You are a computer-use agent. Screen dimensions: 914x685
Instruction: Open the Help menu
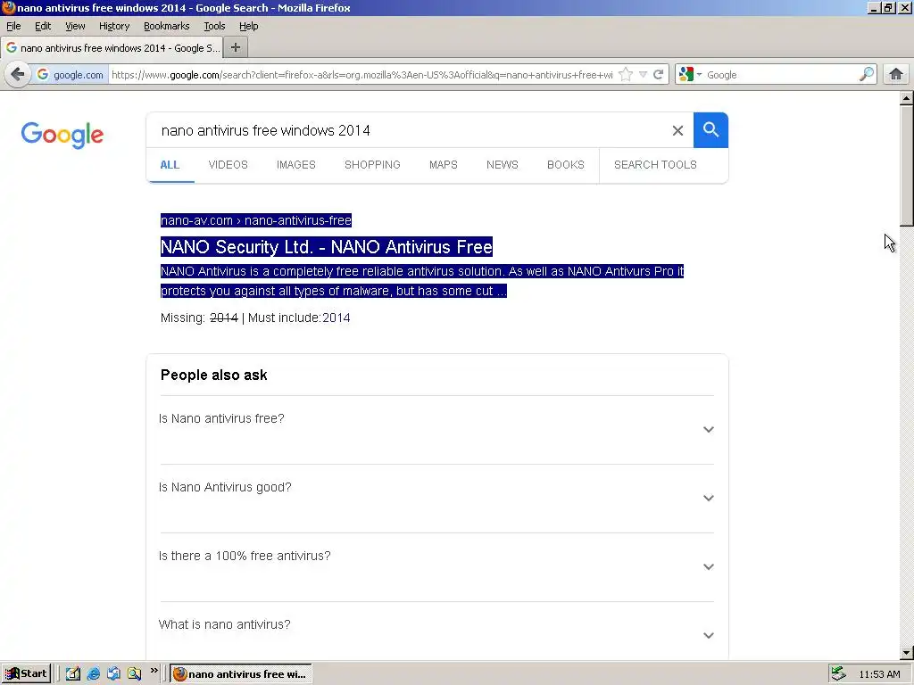(248, 26)
